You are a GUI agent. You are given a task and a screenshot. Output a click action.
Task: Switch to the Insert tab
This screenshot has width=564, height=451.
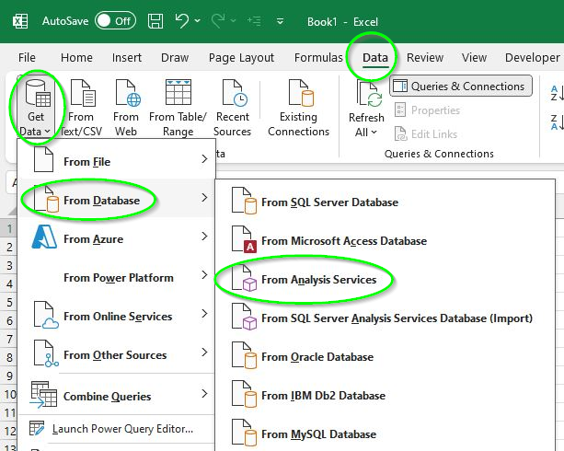(127, 58)
